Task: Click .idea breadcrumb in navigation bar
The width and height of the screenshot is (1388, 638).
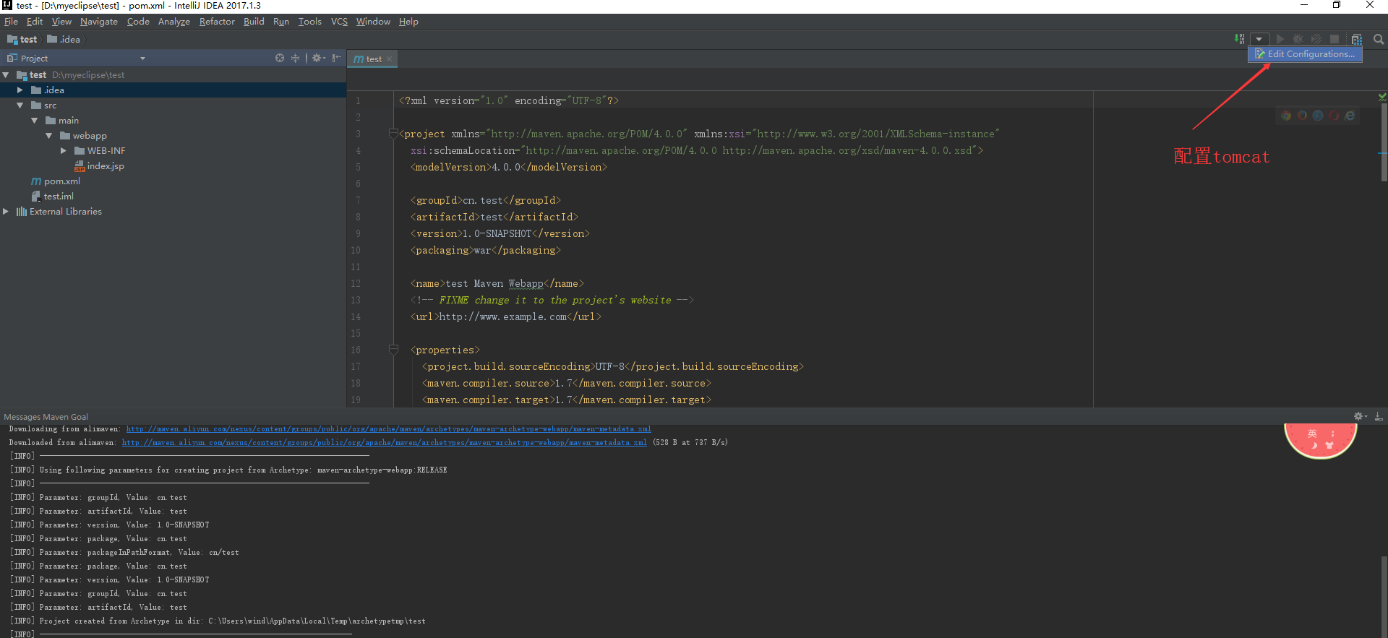Action: click(64, 40)
